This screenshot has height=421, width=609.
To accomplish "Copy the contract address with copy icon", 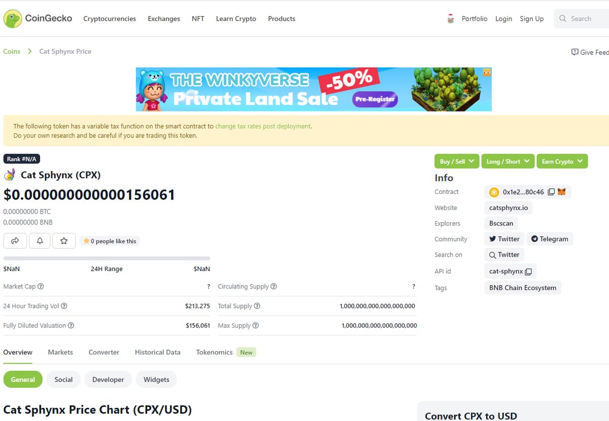I will [551, 192].
